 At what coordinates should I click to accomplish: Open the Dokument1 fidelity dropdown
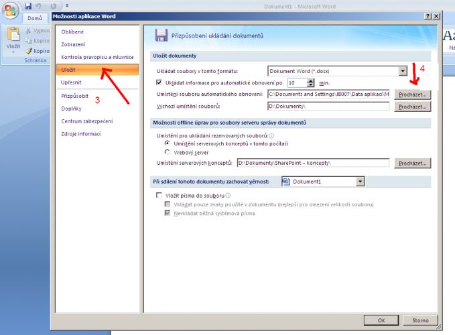point(360,182)
